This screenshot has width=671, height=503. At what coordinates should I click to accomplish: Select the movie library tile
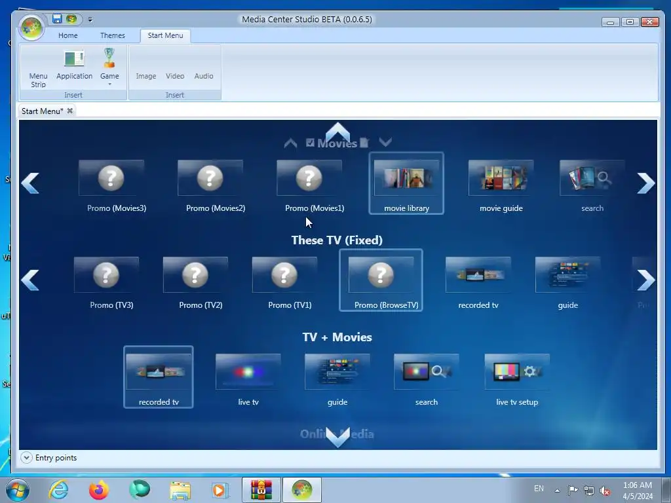pos(406,183)
